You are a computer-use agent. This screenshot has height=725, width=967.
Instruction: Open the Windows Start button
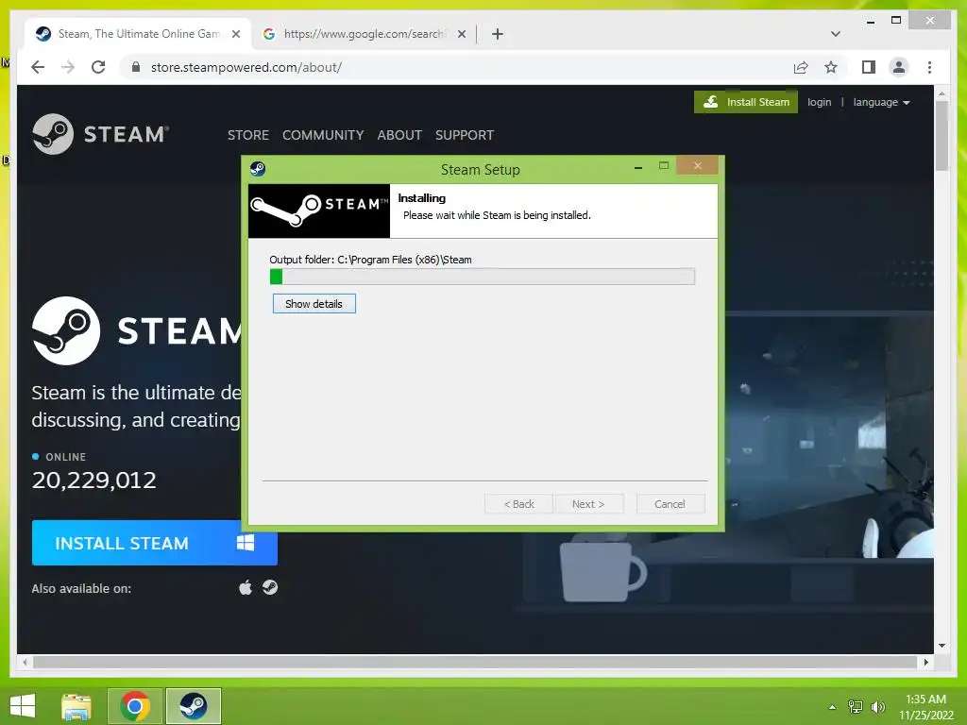point(23,706)
